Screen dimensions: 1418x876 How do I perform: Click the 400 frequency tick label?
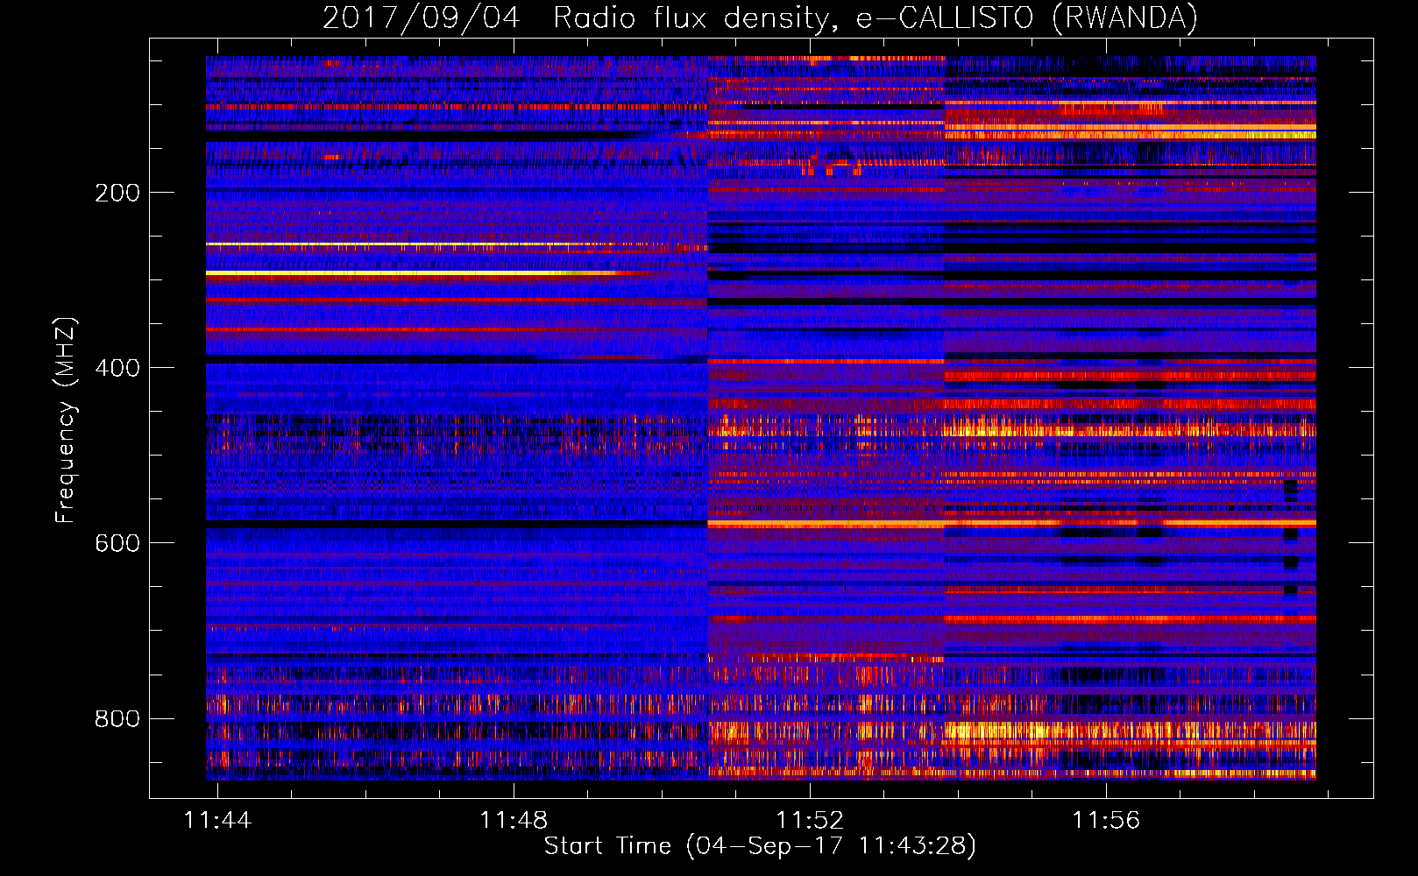pos(117,368)
